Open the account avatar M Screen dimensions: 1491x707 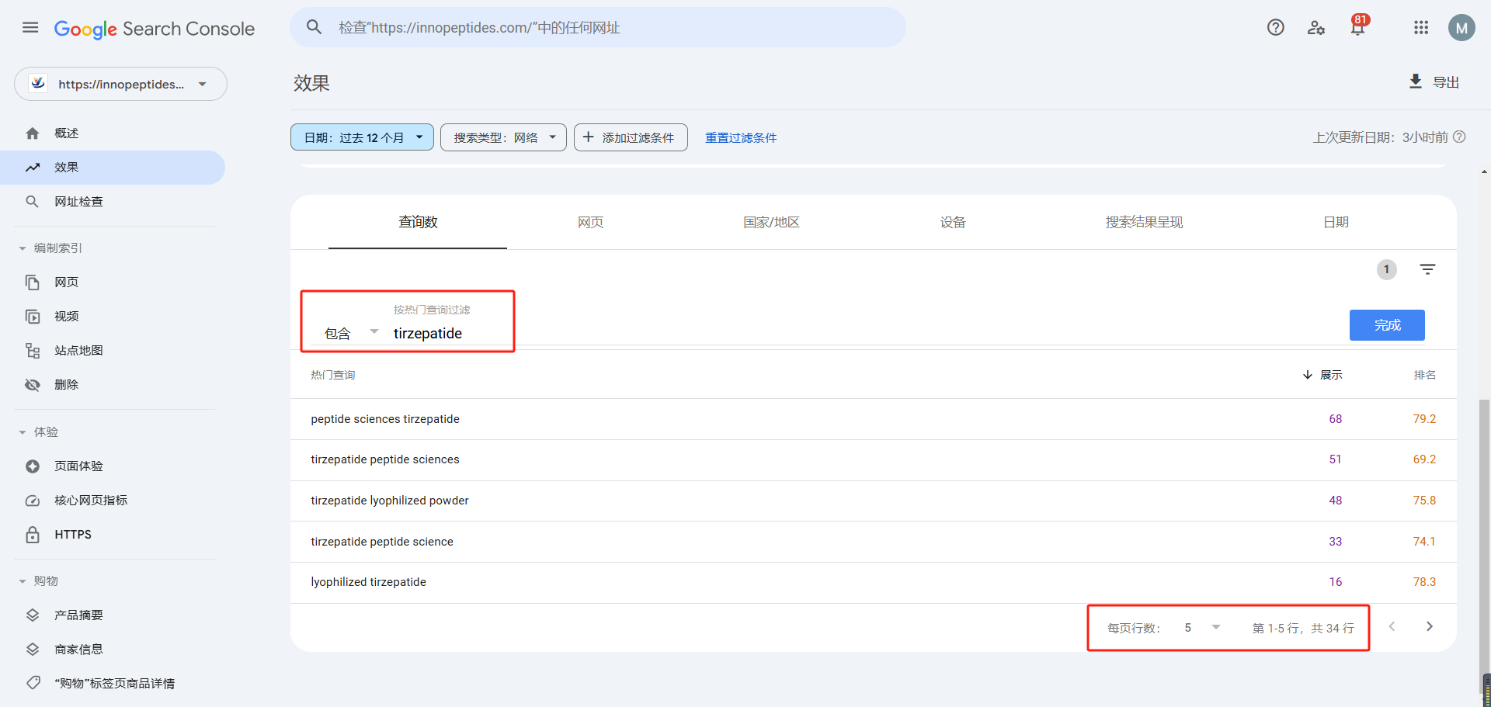tap(1461, 28)
